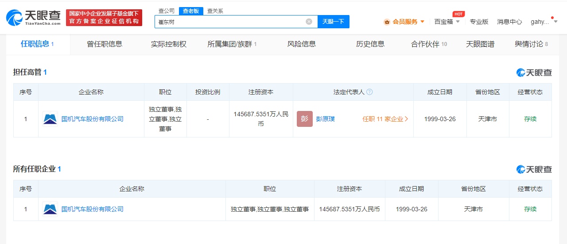This screenshot has width=567, height=244.
Task: Click the 成立日期 header in the 担任高管 table
Action: pyautogui.click(x=440, y=92)
